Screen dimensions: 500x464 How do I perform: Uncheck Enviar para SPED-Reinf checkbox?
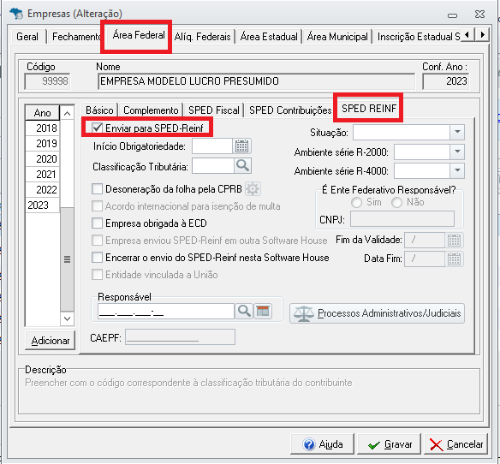(97, 128)
